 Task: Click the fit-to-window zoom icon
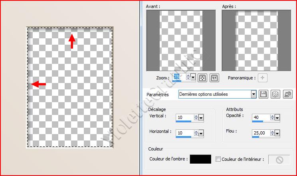pyautogui.click(x=202, y=78)
